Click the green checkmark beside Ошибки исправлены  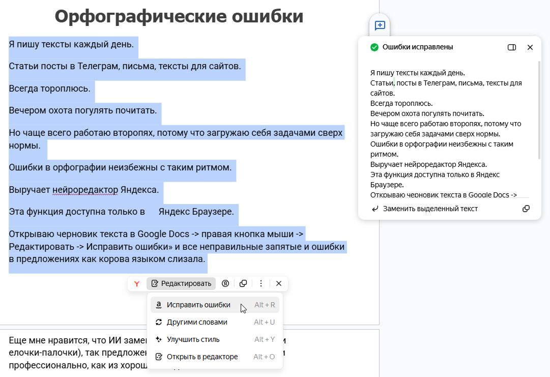point(374,47)
